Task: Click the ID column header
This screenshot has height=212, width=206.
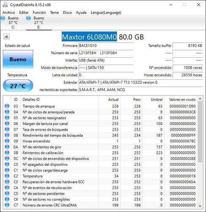Action: tap(16, 100)
